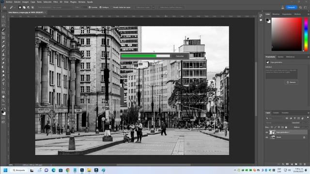Click the add layer mask icon
Image resolution: width=310 pixels, height=174 pixels.
[287, 164]
